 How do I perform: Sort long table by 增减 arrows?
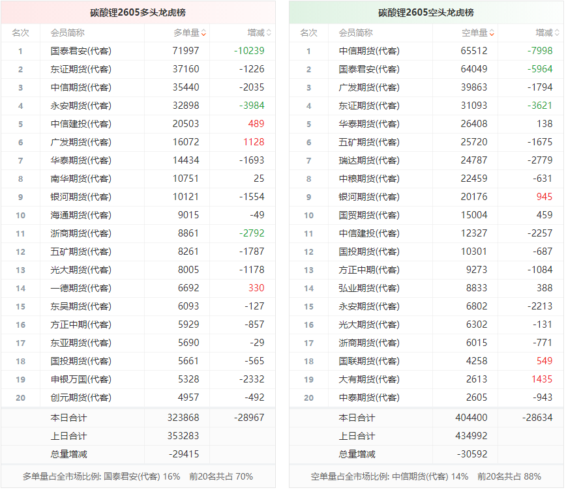pos(269,33)
